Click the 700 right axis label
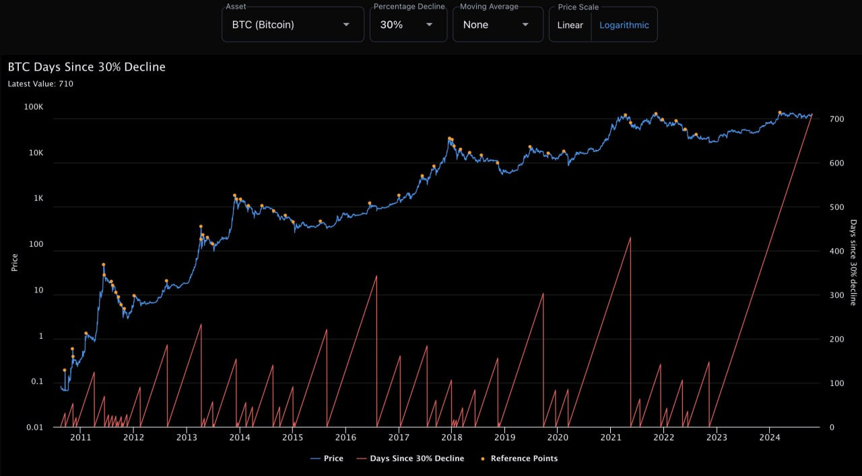Viewport: 862px width, 476px height. coord(836,119)
